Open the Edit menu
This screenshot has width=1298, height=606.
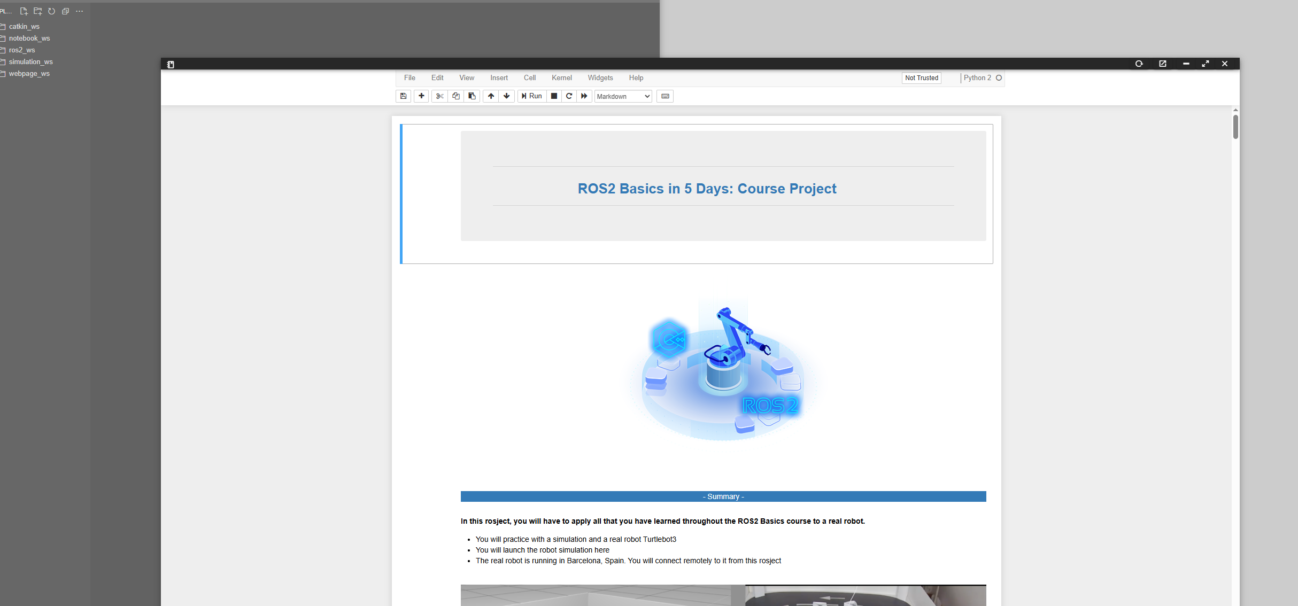(x=437, y=78)
